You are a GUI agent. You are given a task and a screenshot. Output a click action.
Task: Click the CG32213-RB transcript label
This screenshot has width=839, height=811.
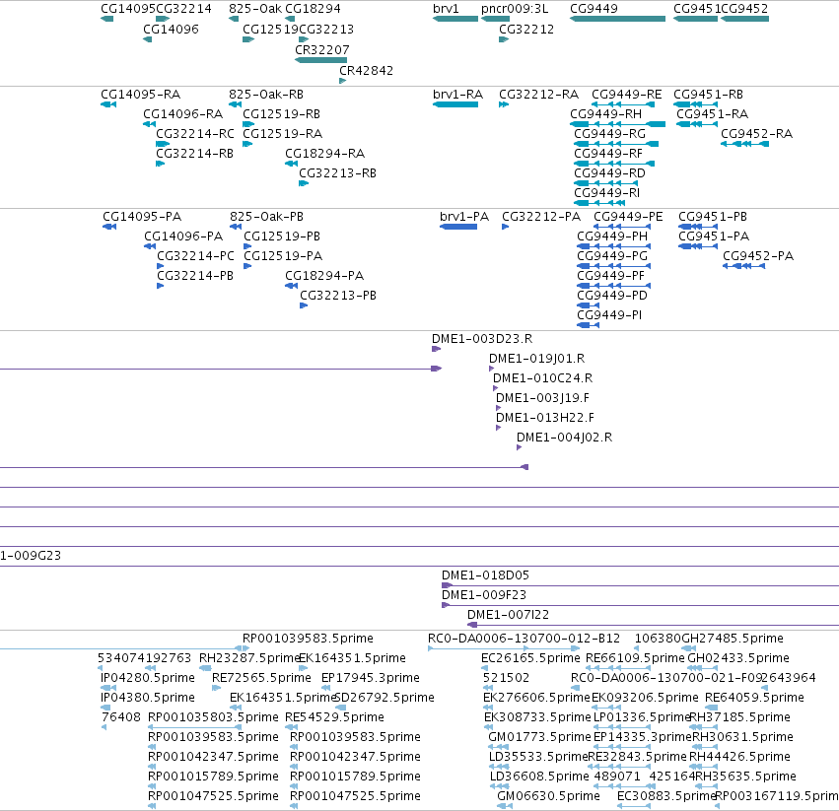tap(337, 173)
